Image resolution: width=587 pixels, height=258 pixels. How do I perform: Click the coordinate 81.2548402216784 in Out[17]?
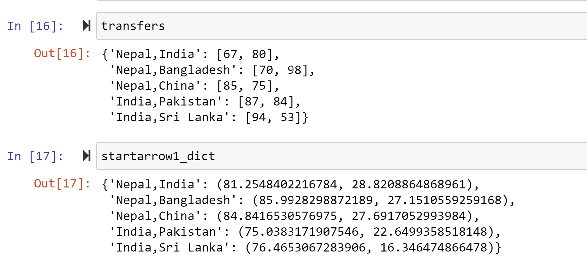pyautogui.click(x=280, y=185)
